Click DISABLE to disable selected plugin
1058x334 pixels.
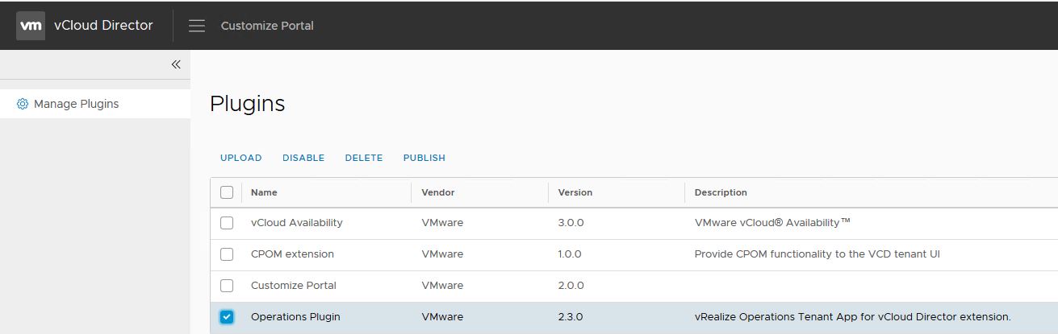303,158
